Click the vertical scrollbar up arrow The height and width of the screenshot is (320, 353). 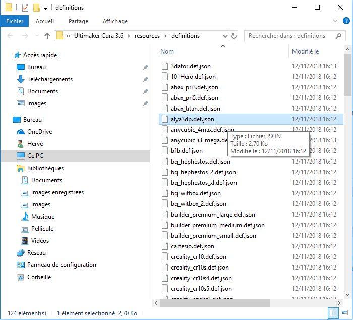347,50
